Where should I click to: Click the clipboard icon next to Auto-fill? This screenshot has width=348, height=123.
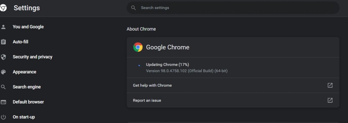3,42
